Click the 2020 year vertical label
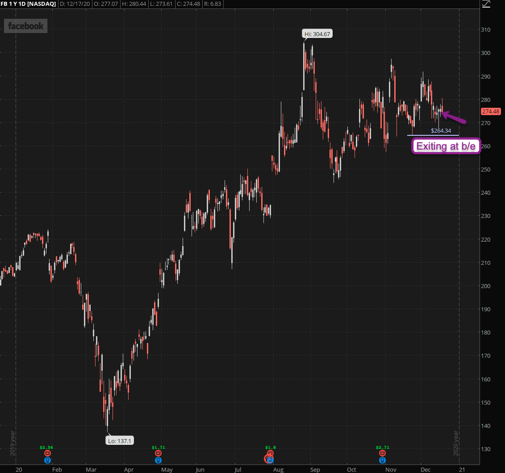 456,444
